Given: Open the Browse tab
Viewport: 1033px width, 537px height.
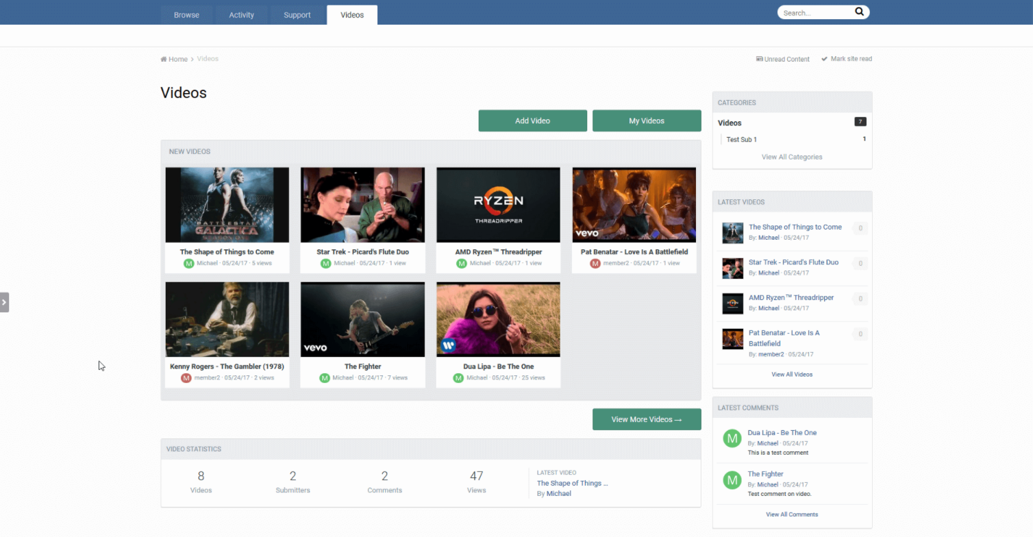Looking at the screenshot, I should tap(186, 15).
